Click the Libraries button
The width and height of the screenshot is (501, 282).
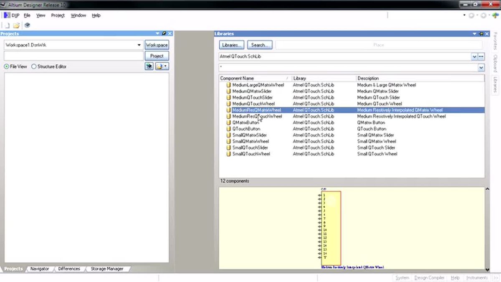231,45
